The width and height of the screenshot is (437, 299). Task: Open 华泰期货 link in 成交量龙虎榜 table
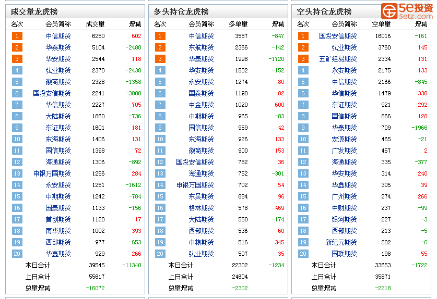tap(58, 47)
